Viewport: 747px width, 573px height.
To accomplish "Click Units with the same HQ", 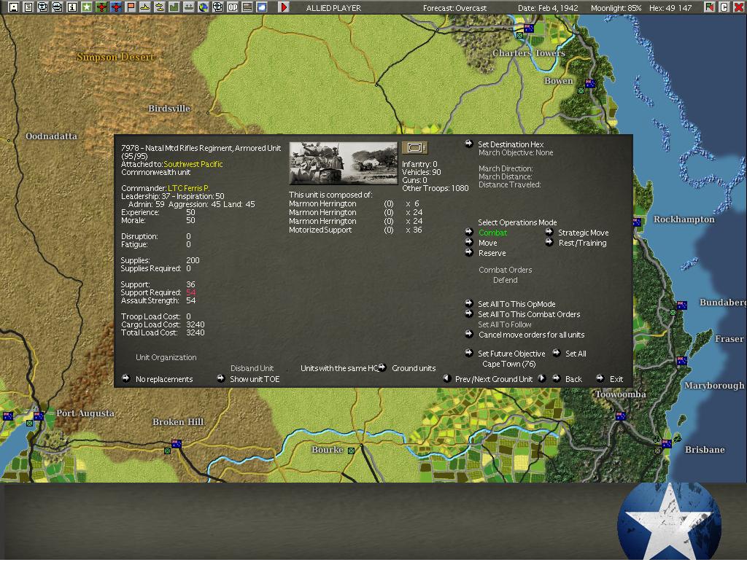I will click(339, 368).
